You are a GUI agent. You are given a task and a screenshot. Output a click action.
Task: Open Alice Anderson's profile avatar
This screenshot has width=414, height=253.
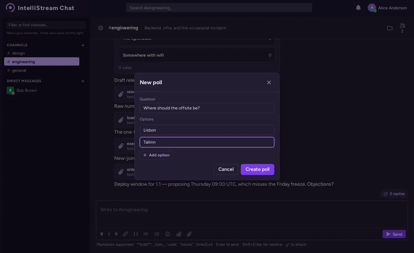[372, 8]
